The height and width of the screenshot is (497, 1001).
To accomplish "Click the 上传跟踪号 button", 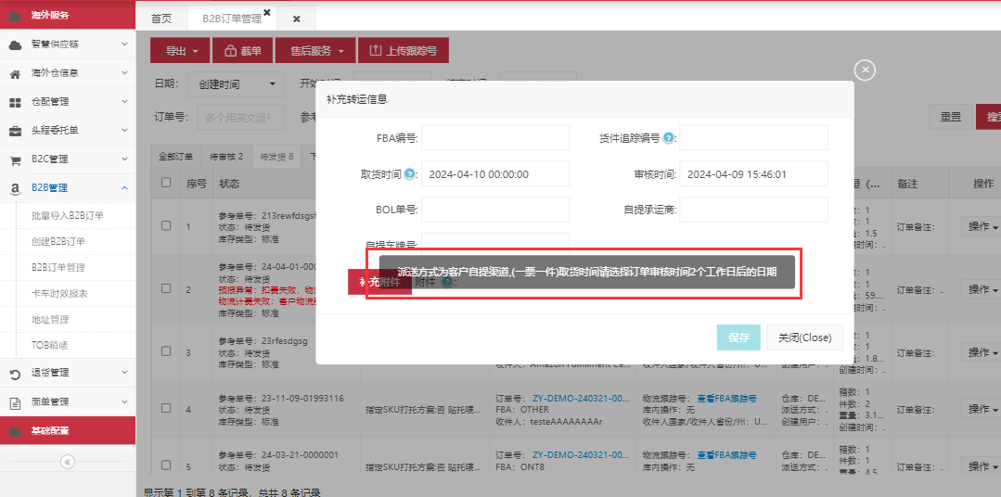I will tap(404, 50).
